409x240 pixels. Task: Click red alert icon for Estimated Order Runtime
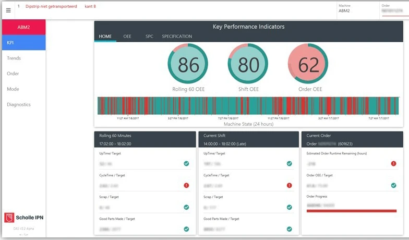click(x=393, y=163)
